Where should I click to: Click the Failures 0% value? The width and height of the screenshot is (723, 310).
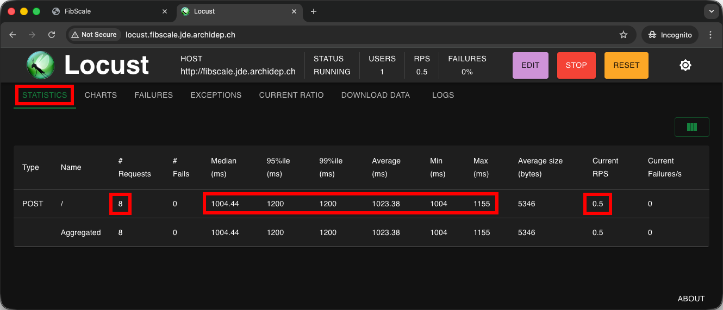(x=467, y=72)
